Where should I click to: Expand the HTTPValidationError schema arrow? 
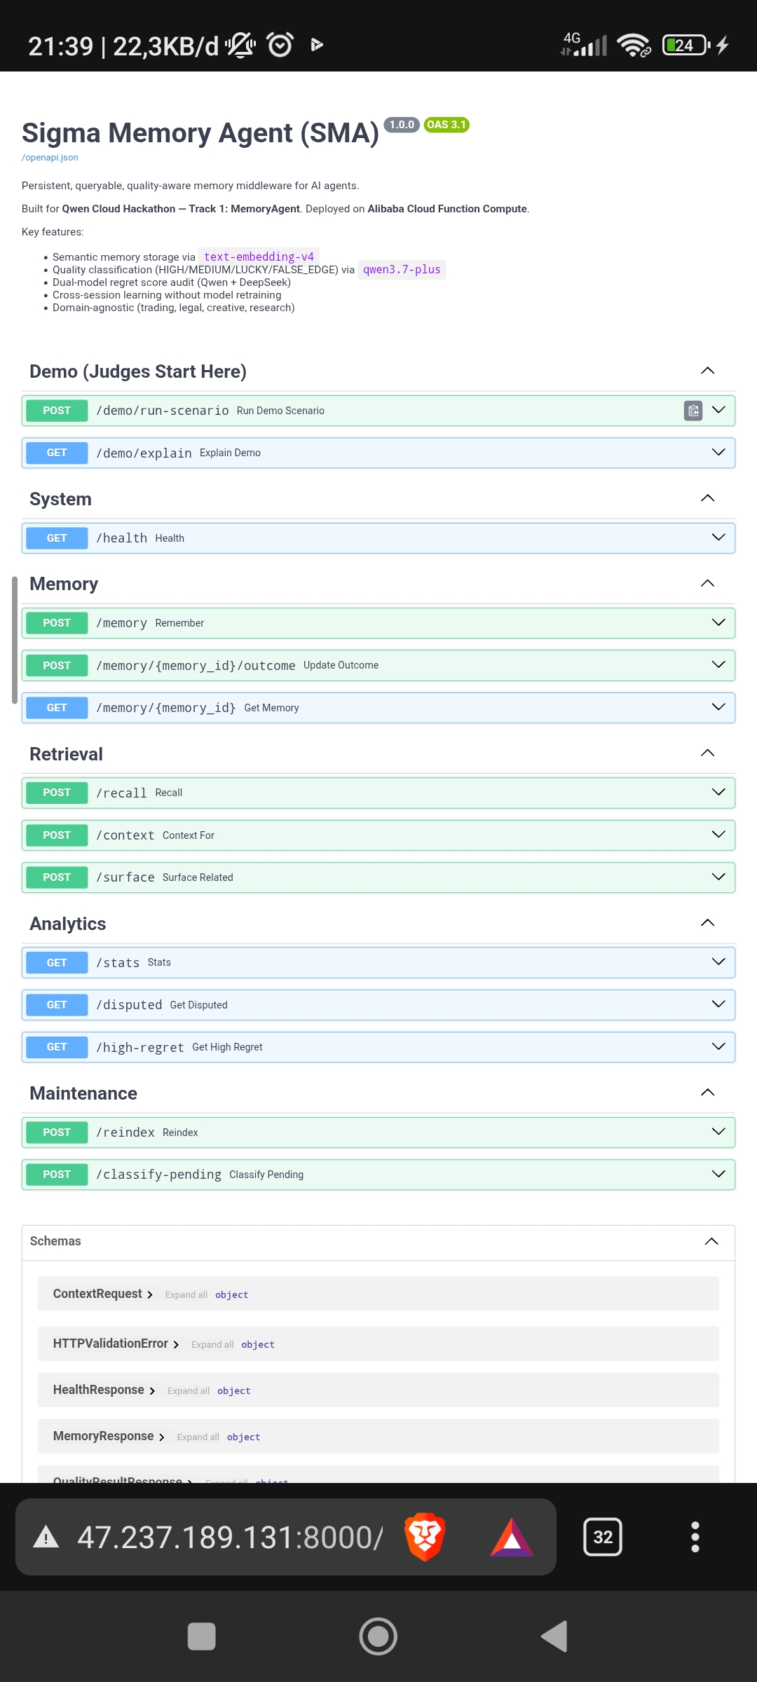coord(176,1344)
